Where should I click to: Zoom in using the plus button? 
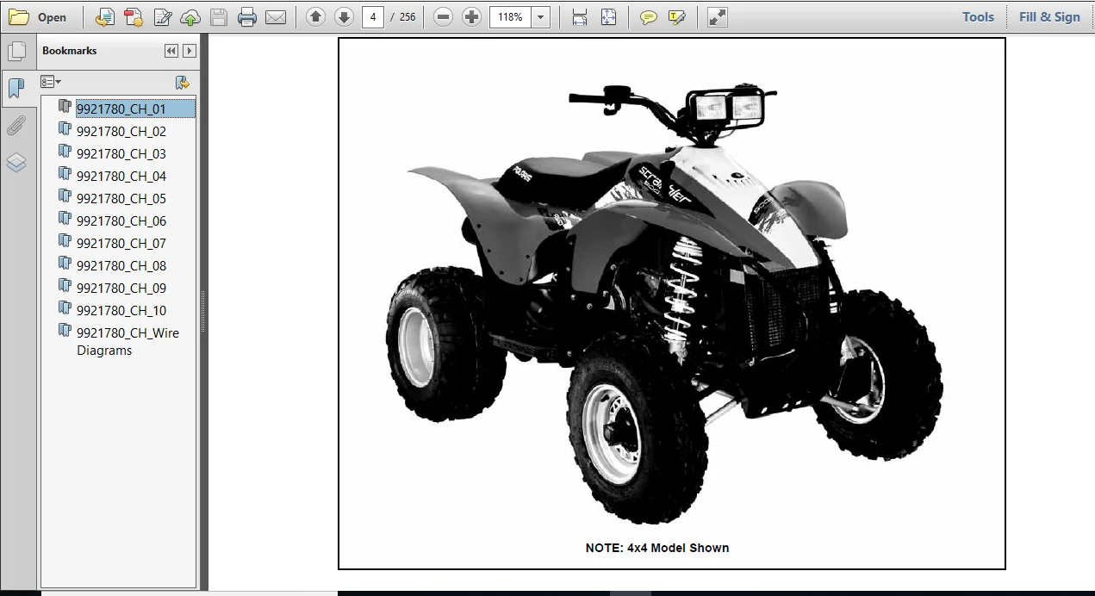471,16
